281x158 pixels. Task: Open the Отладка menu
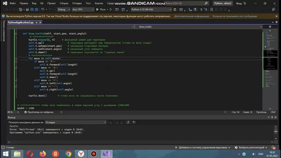click(77, 3)
